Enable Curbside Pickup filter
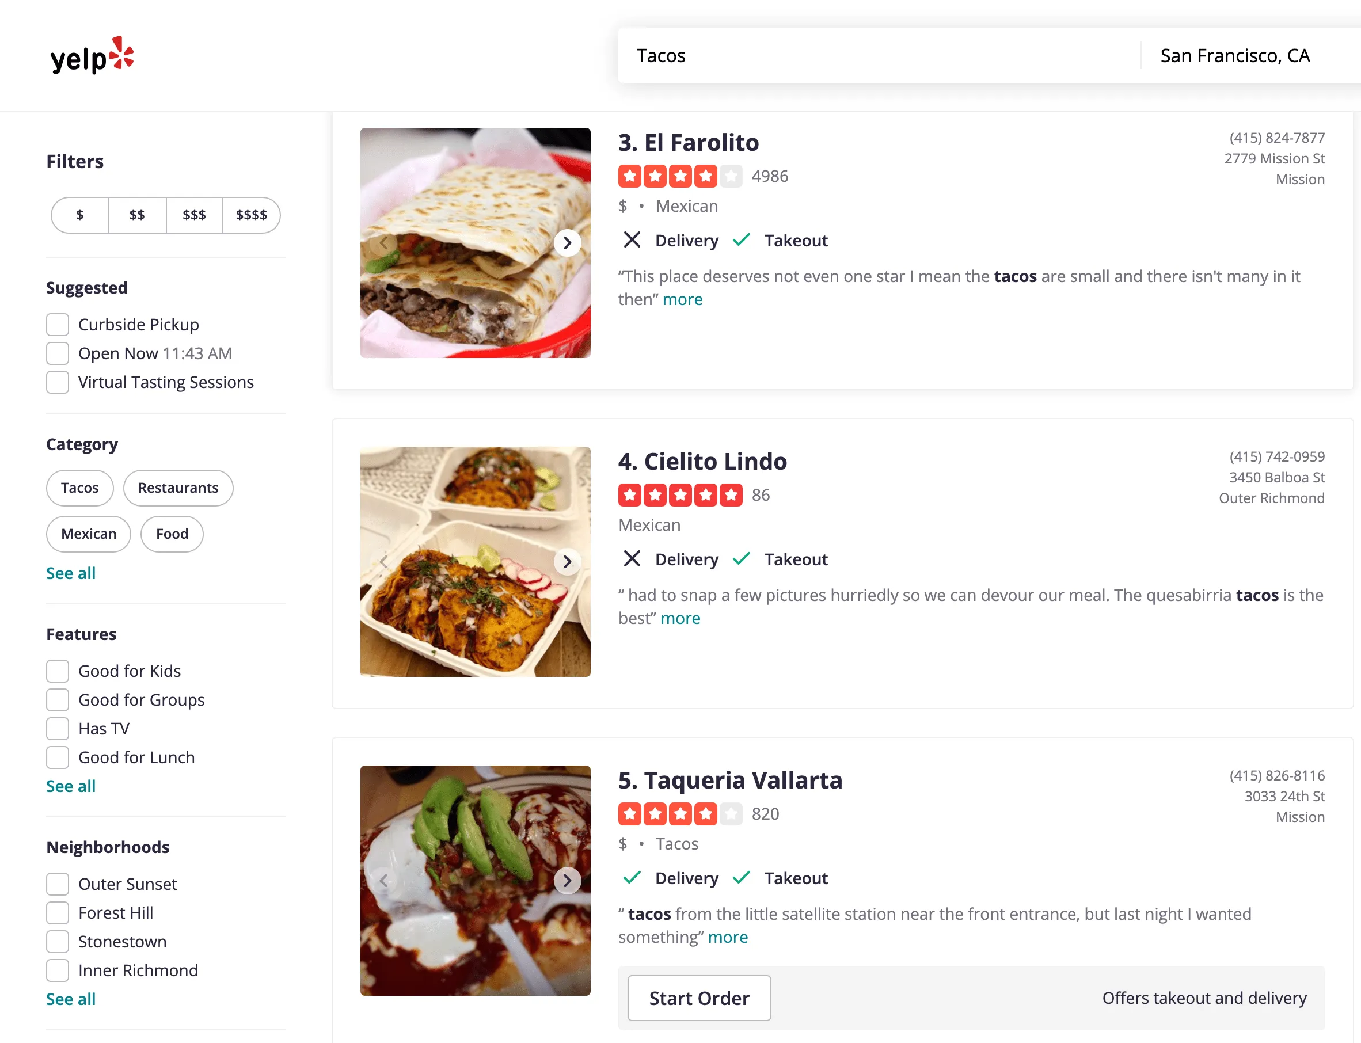Viewport: 1361px width, 1043px height. [58, 325]
